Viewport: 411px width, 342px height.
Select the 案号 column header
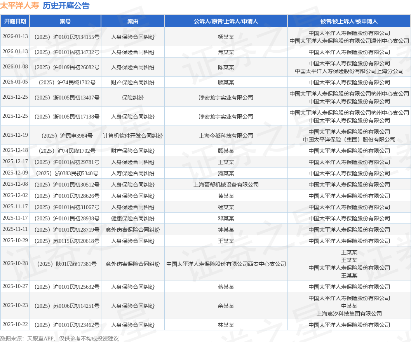tap(65, 21)
